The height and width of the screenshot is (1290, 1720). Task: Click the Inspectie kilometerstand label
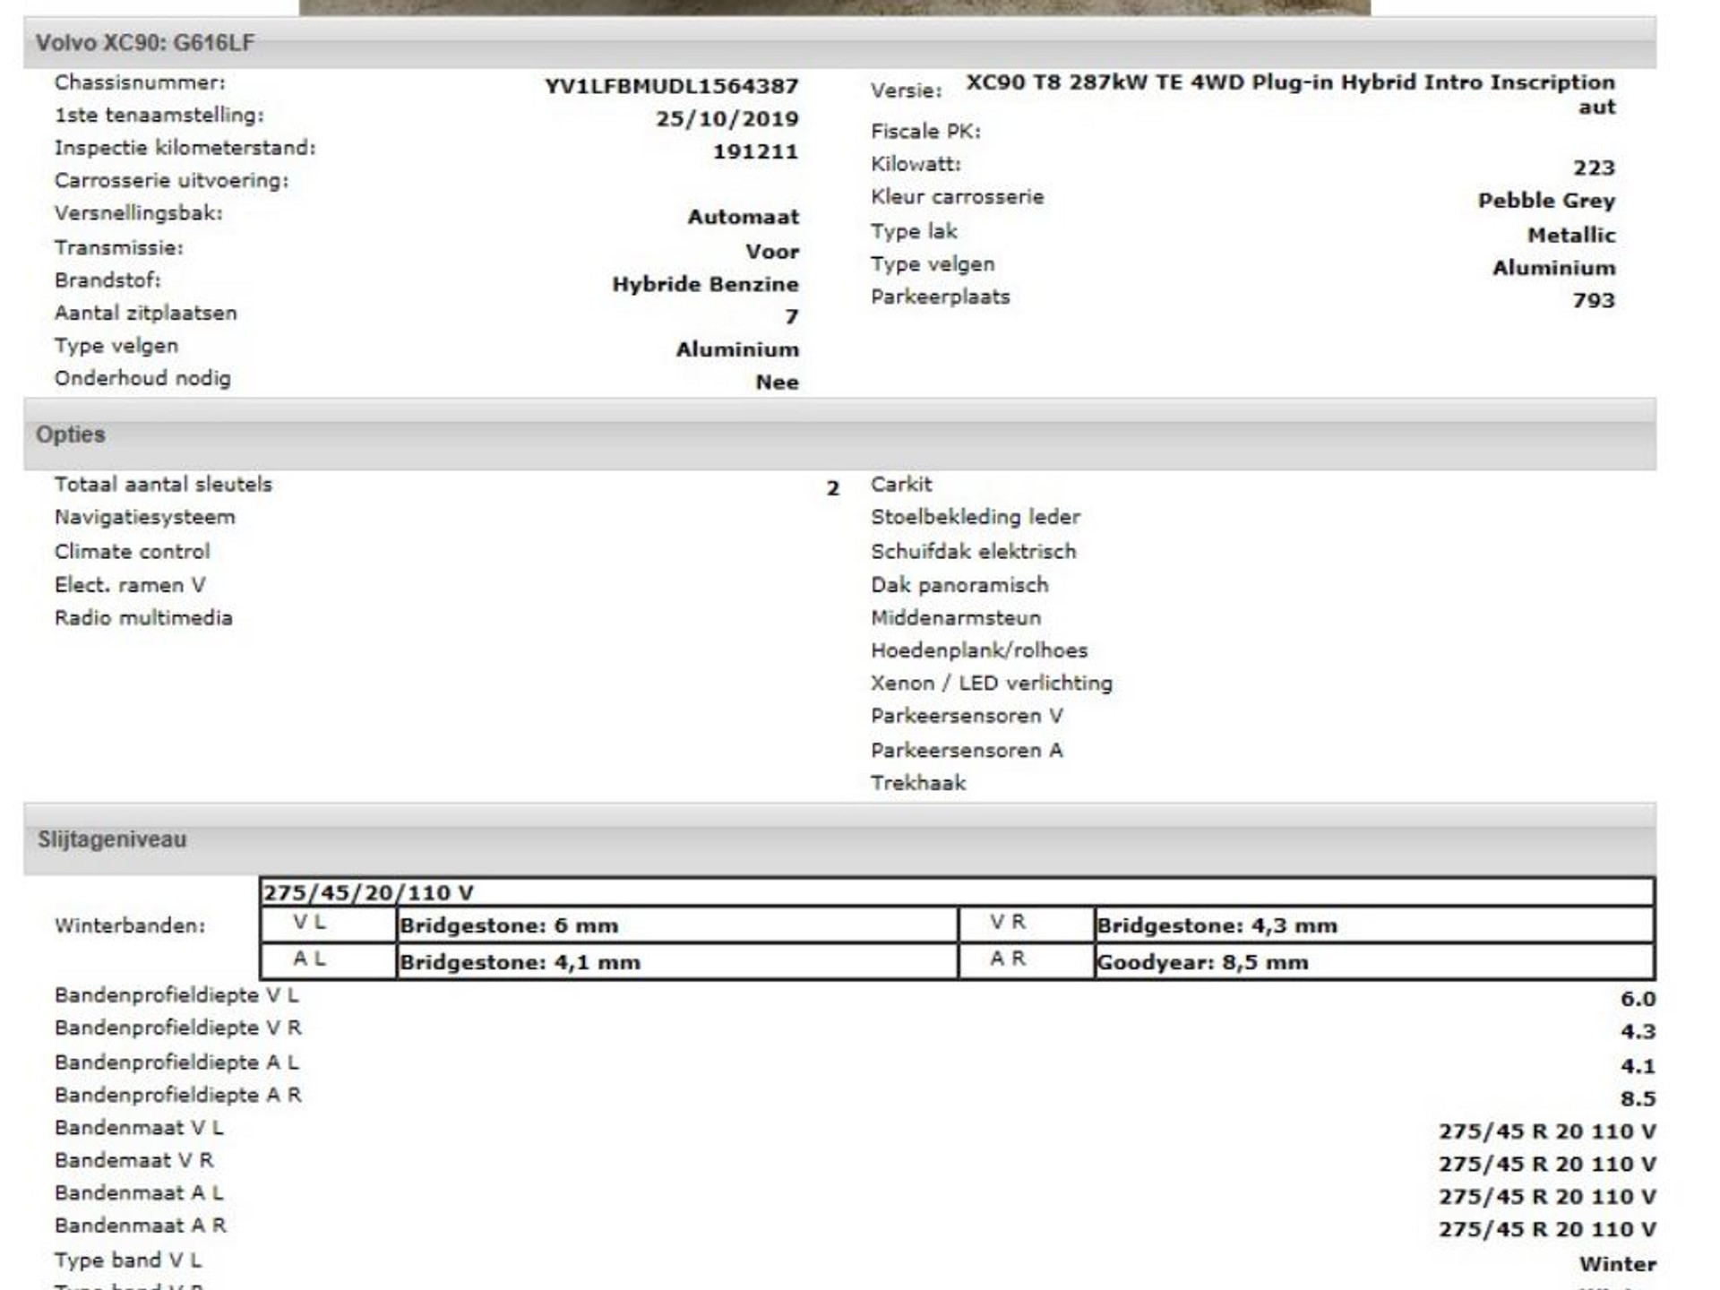185,148
